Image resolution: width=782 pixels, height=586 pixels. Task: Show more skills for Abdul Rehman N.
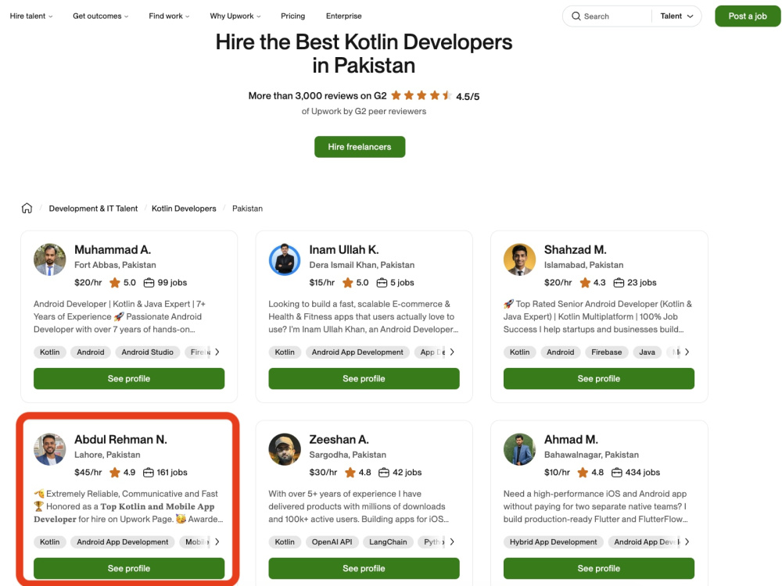217,542
